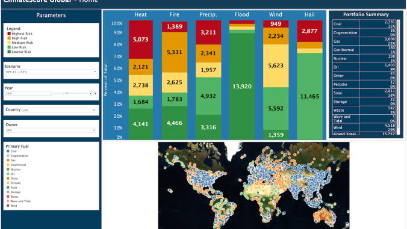Open the Scenario dropdown arrow
The width and height of the screenshot is (407, 229).
(95, 72)
